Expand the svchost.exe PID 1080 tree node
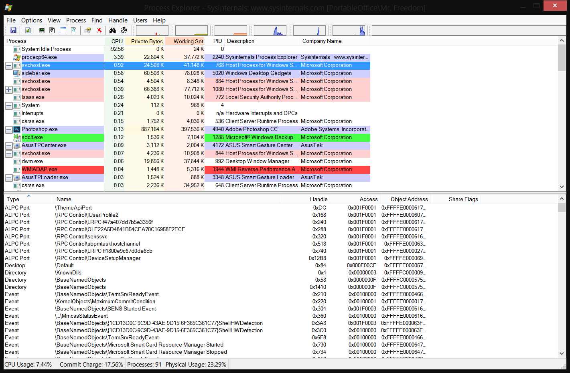The height and width of the screenshot is (373, 570). pyautogui.click(x=9, y=89)
